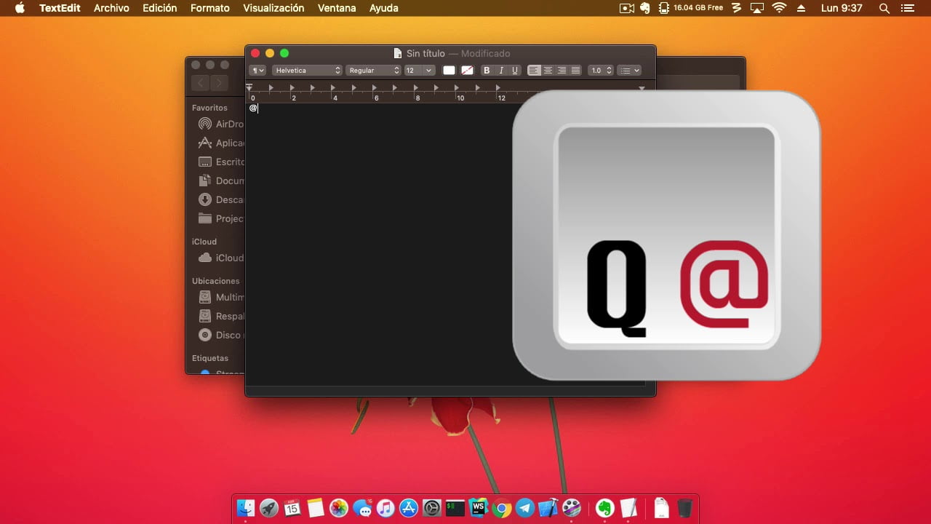The image size is (931, 524).
Task: Click the first-line indent marker on ruler
Action: click(x=249, y=87)
